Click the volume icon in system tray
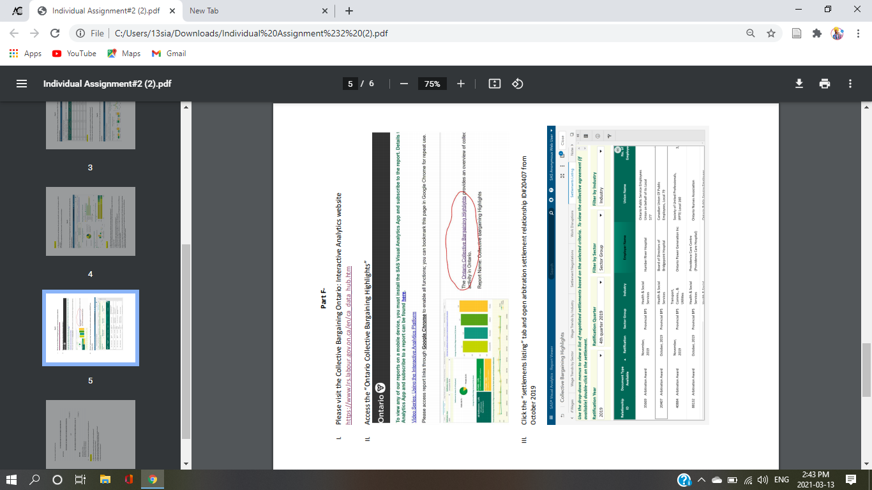Viewport: 872px width, 490px height. pyautogui.click(x=762, y=480)
